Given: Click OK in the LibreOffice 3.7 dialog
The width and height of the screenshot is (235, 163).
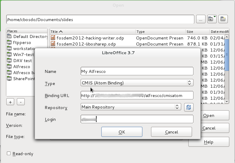Looking at the screenshot, I should 122,132.
